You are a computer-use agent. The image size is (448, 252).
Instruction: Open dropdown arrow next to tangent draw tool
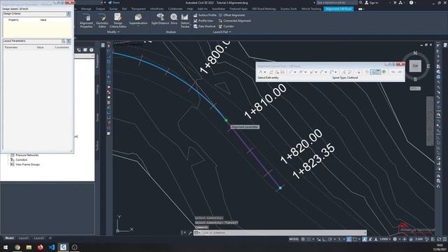pos(265,72)
